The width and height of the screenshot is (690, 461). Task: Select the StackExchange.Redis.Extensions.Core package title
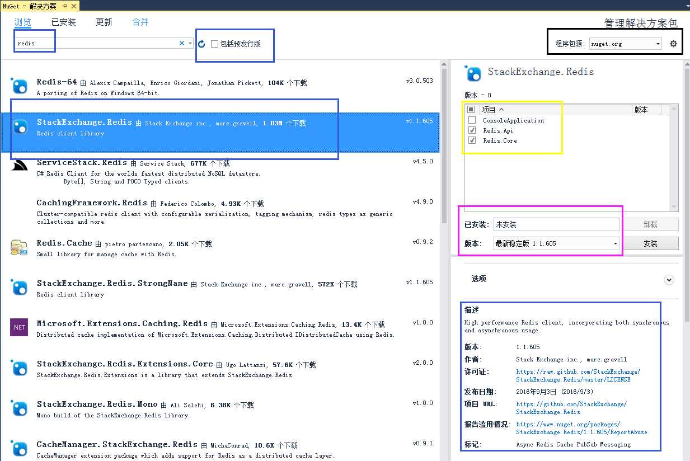125,364
